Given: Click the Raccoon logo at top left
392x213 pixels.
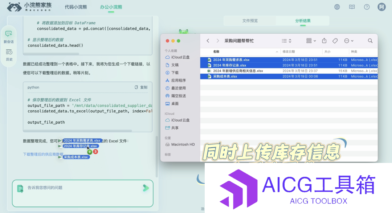Looking at the screenshot, I should [29, 7].
